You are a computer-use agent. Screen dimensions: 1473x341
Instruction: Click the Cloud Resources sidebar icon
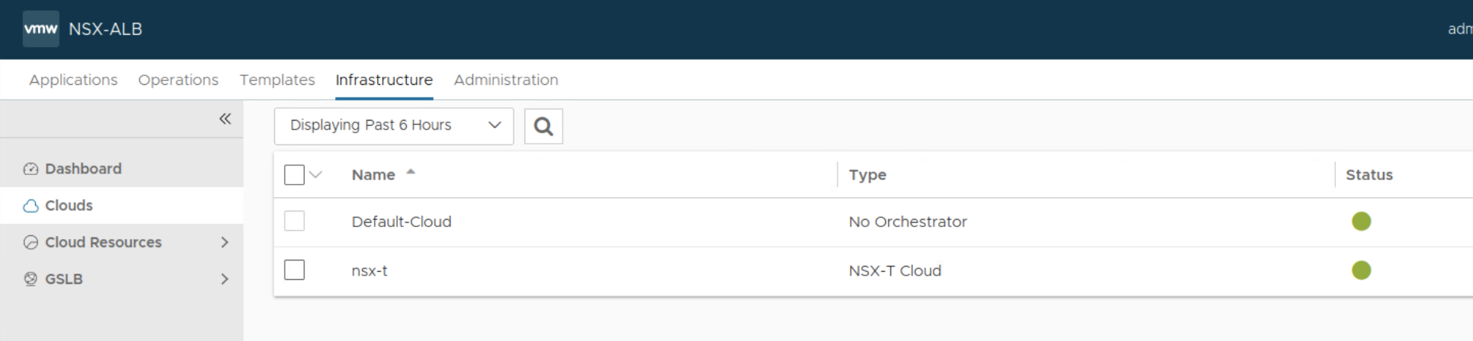coord(31,243)
